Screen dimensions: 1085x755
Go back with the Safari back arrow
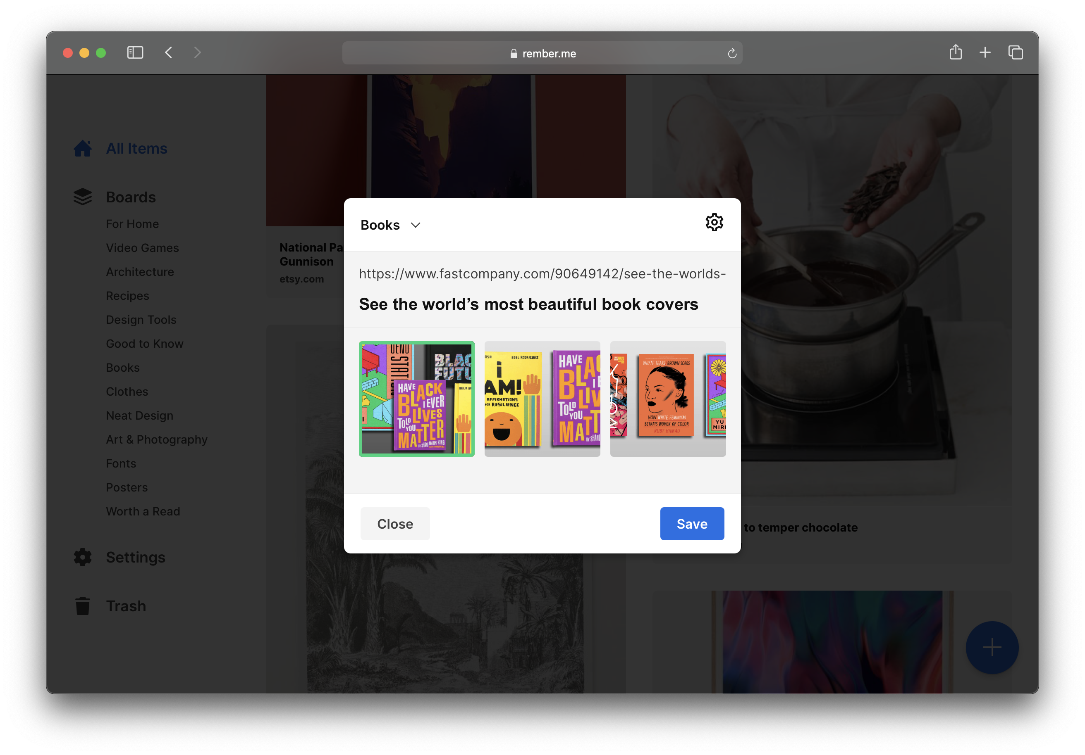coord(169,52)
